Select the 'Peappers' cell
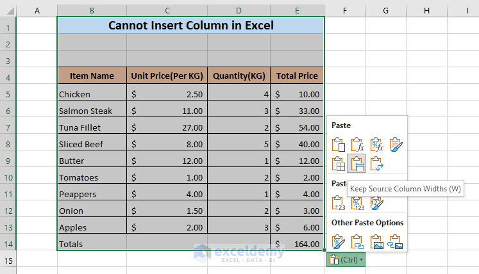 pyautogui.click(x=92, y=192)
